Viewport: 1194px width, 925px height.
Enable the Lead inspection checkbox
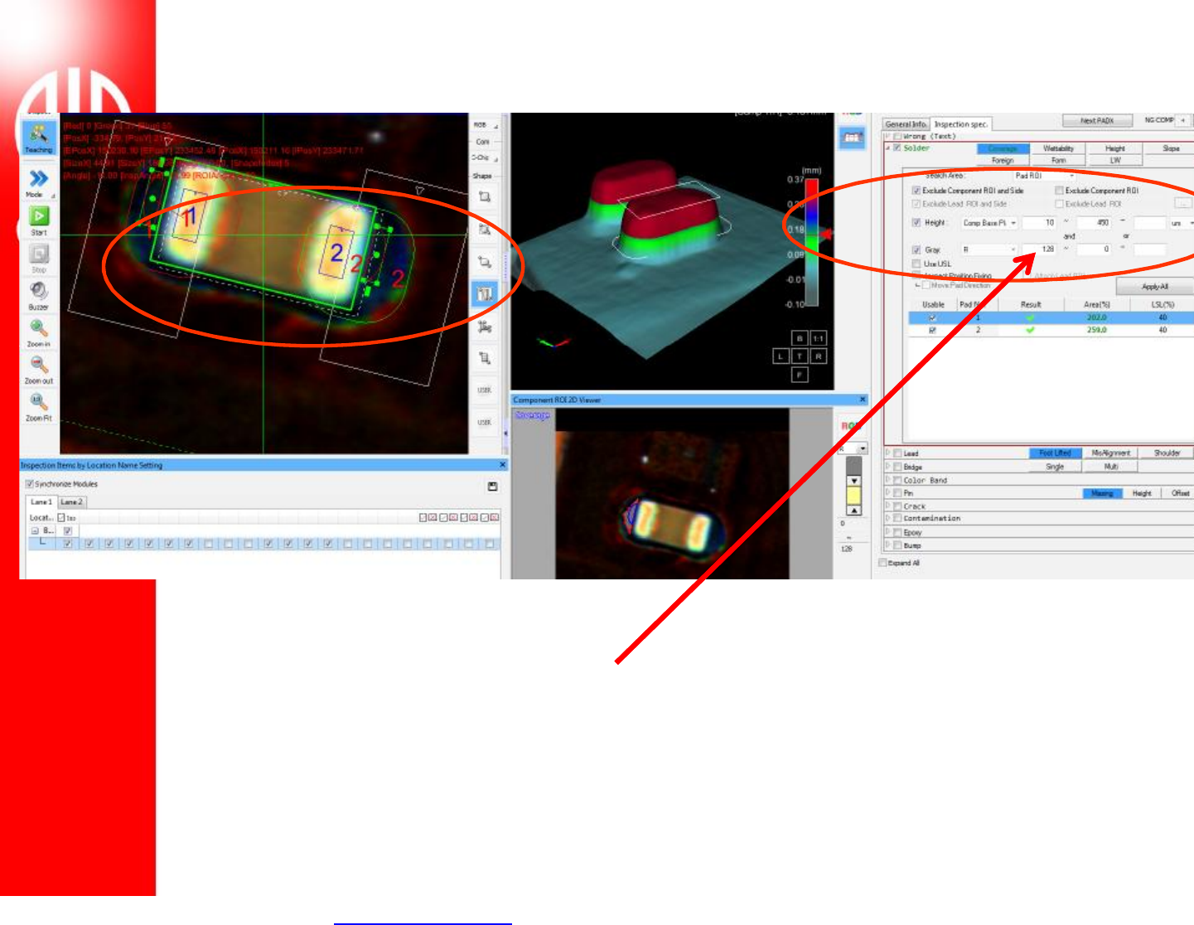[897, 453]
